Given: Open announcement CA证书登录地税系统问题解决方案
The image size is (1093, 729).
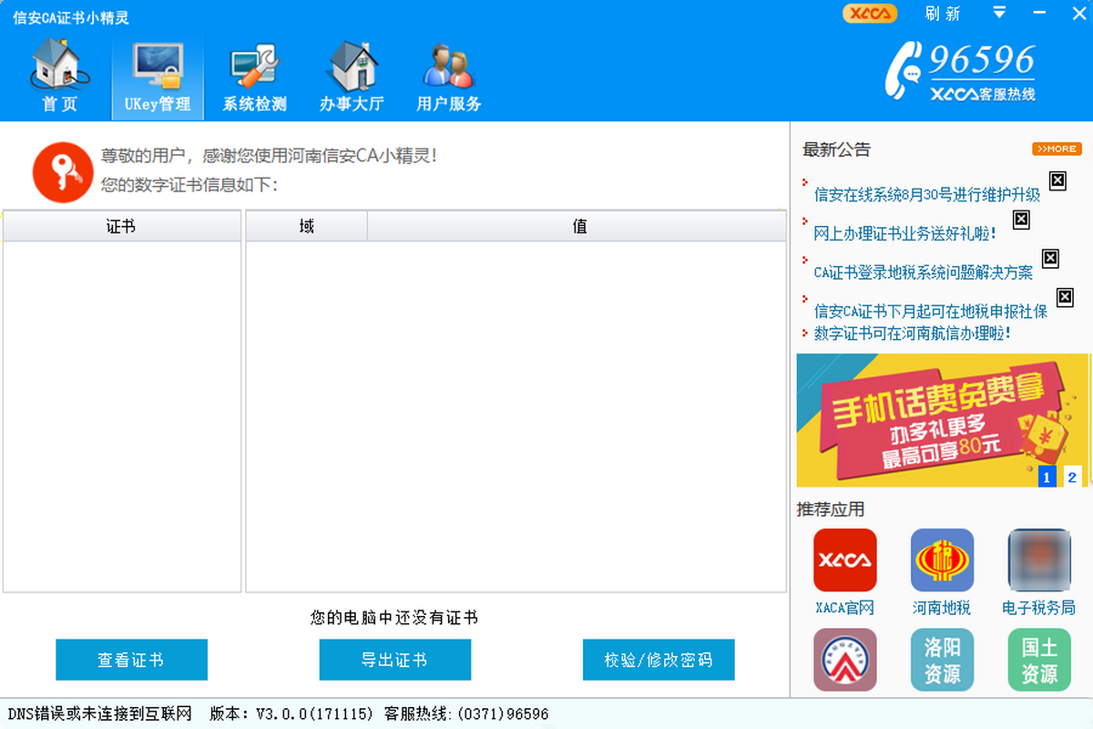Looking at the screenshot, I should point(923,272).
